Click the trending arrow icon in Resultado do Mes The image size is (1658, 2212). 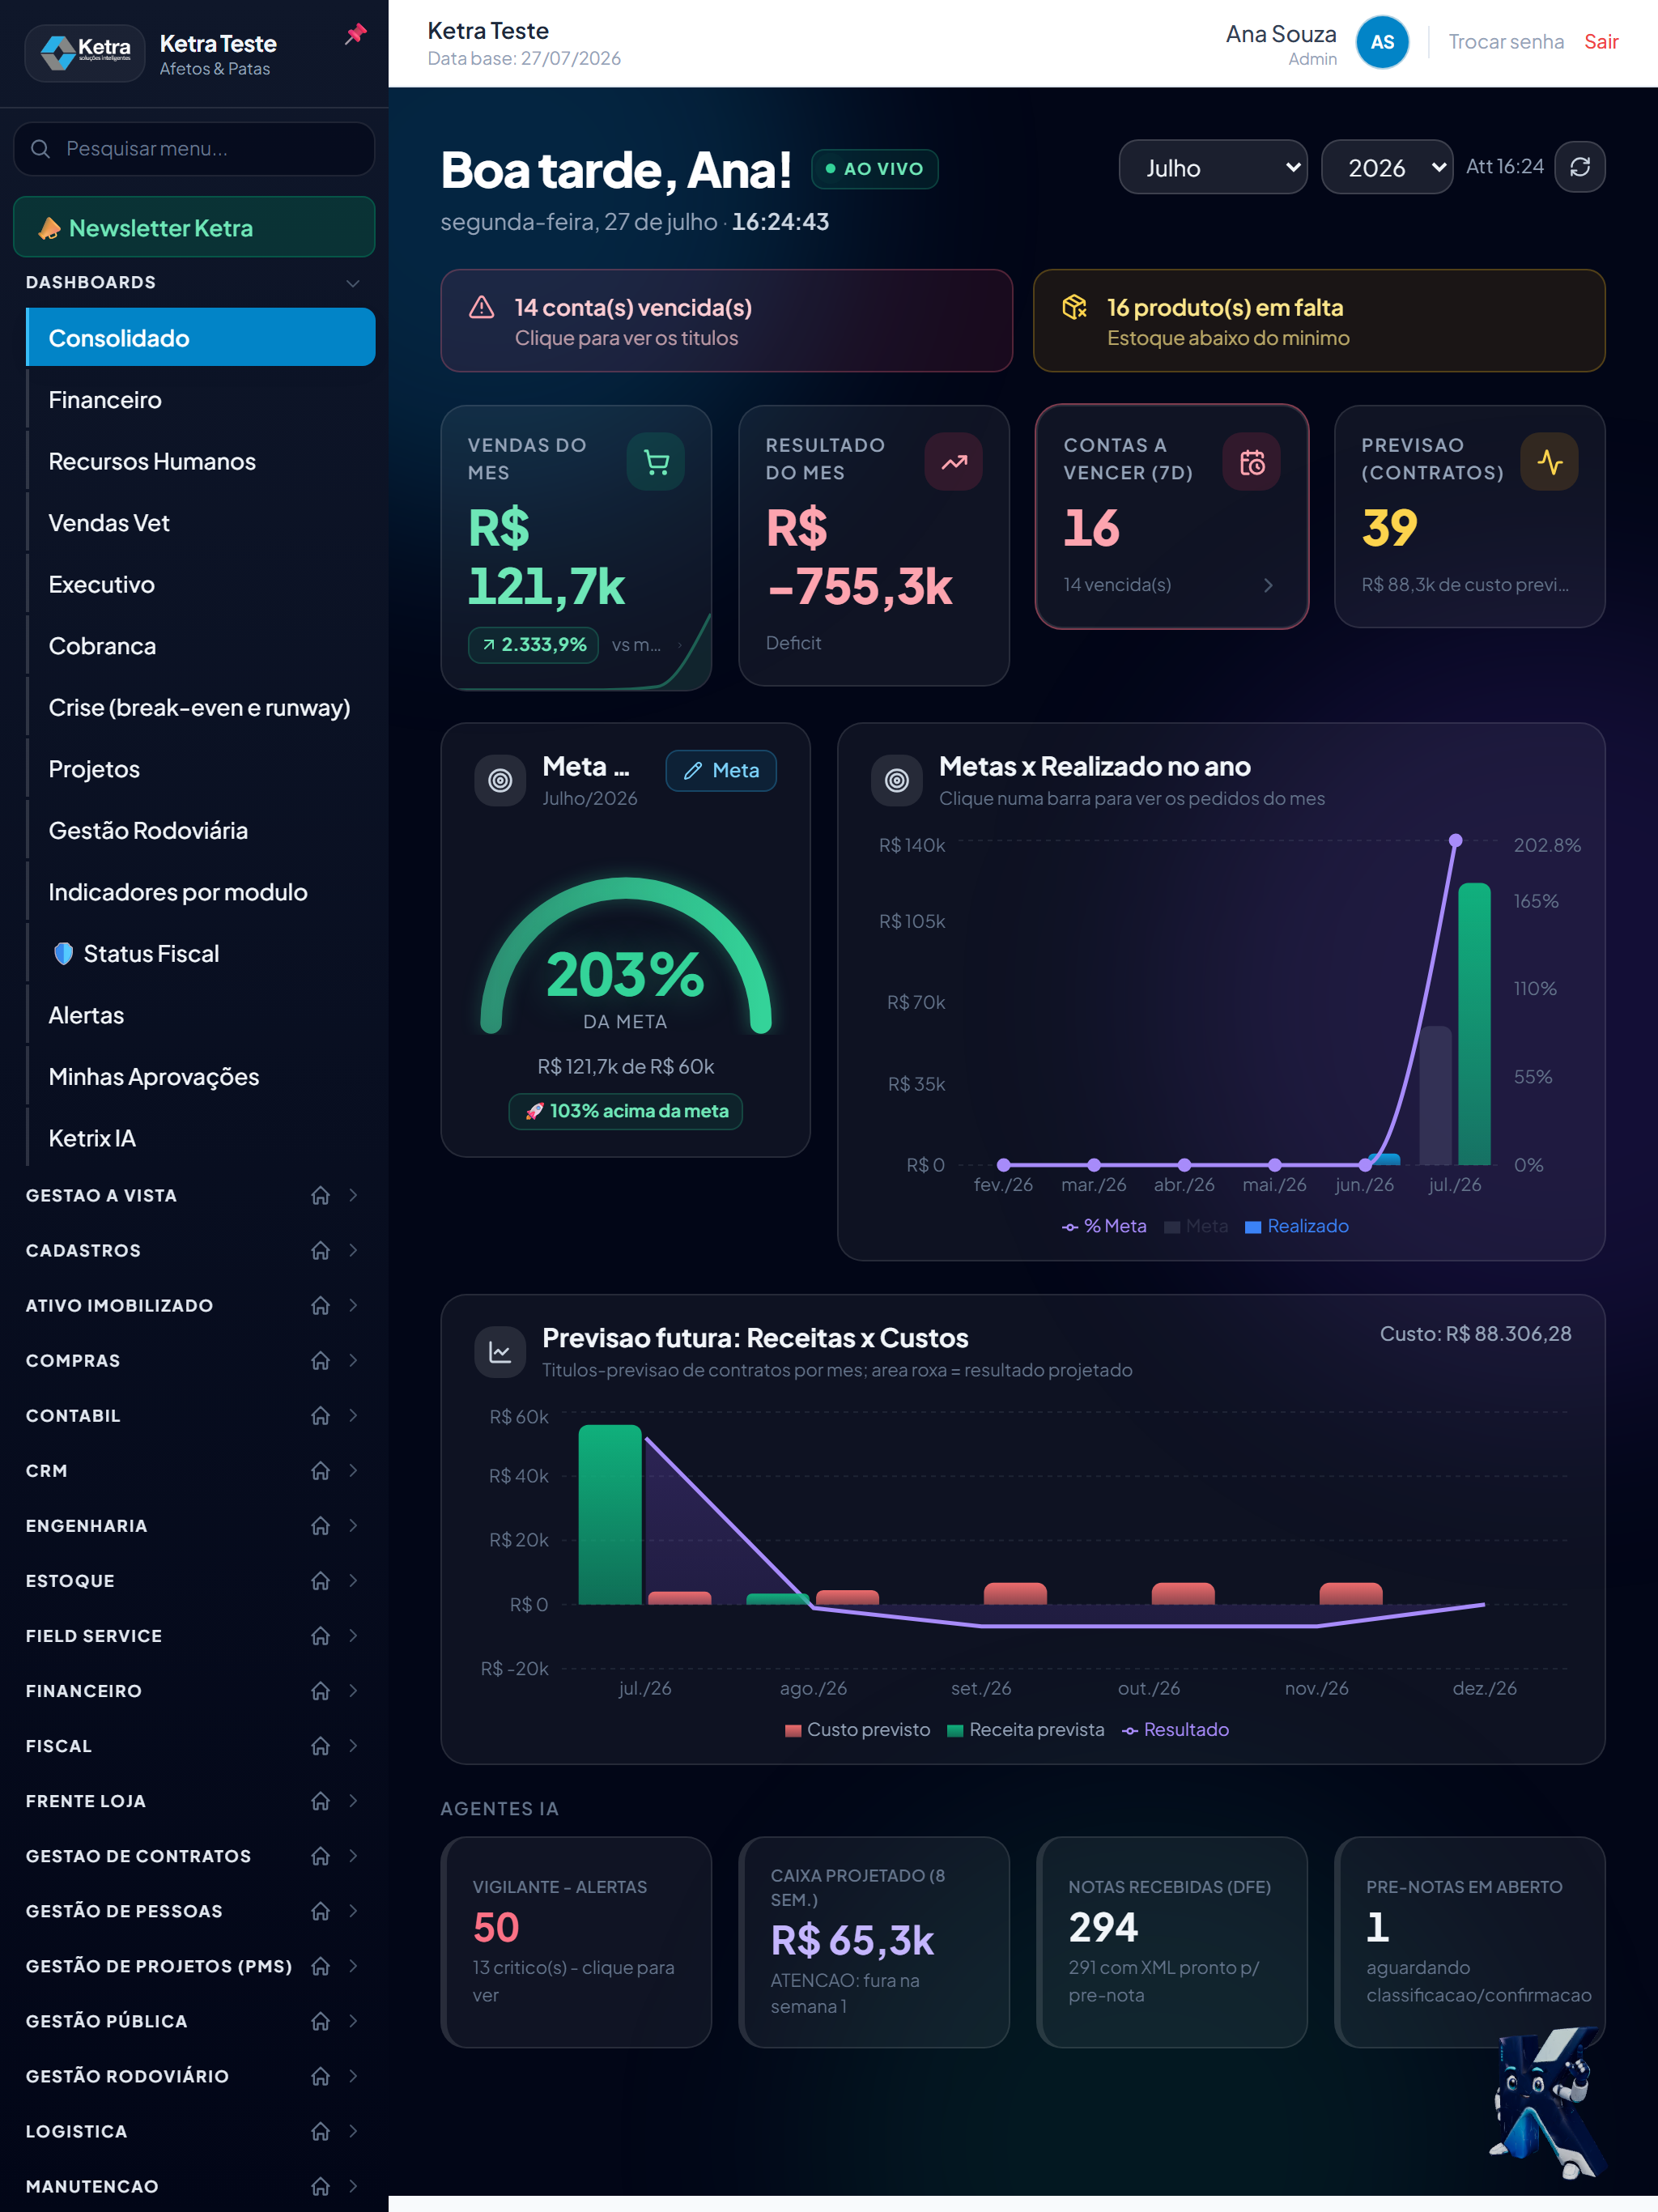point(954,462)
